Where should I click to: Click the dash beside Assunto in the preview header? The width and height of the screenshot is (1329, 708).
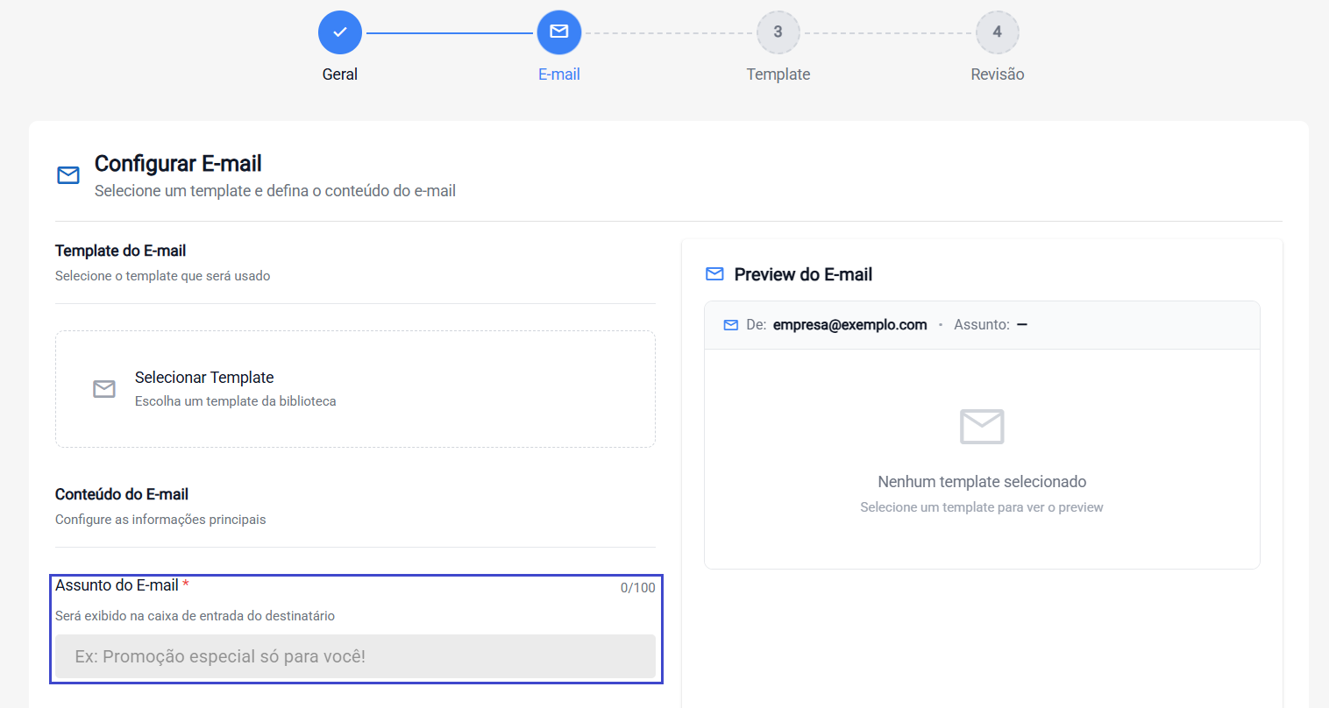pos(1022,324)
